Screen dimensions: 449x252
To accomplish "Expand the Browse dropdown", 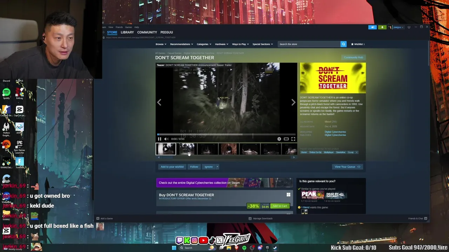I will [161, 44].
